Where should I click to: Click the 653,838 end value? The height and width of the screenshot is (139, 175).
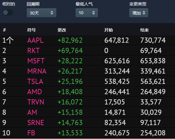pyautogui.click(x=153, y=61)
